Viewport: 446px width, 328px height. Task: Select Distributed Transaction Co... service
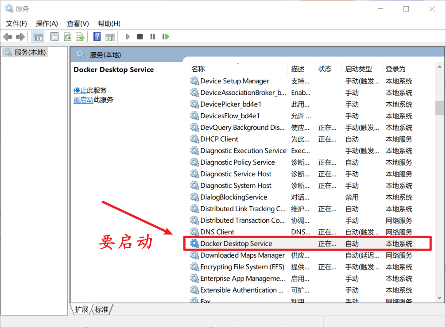pos(242,220)
